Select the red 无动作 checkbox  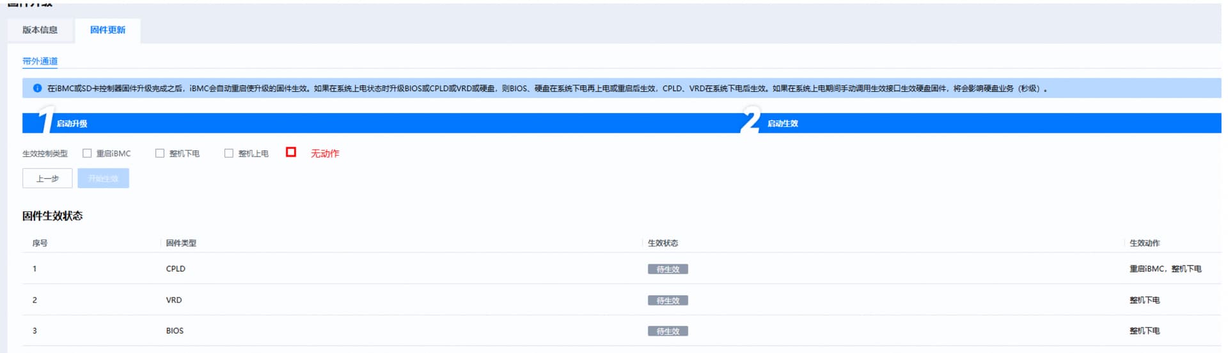click(291, 152)
